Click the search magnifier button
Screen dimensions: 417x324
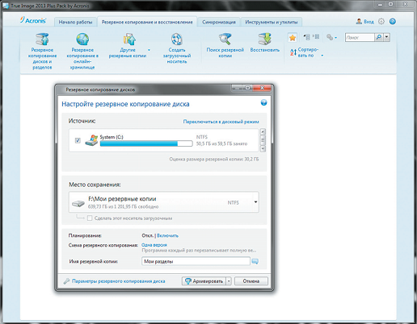coord(379,37)
